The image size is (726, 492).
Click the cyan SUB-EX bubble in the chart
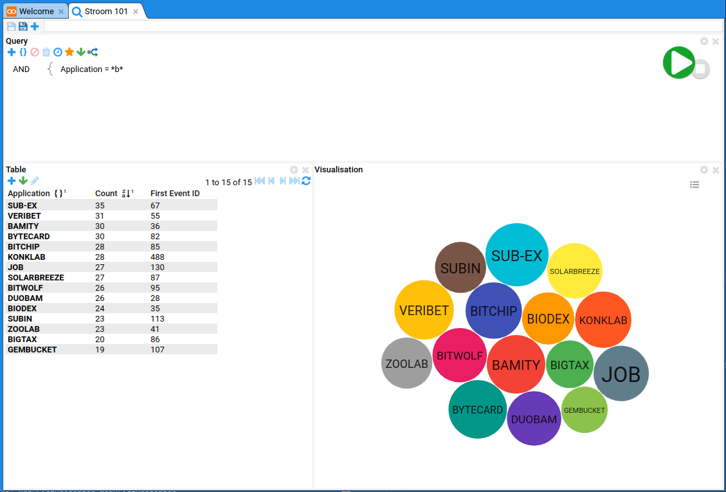point(516,255)
